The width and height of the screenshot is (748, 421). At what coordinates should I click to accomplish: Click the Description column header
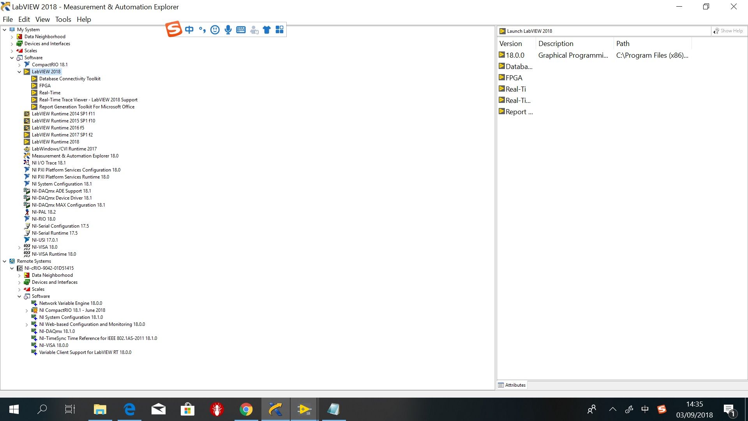point(574,44)
